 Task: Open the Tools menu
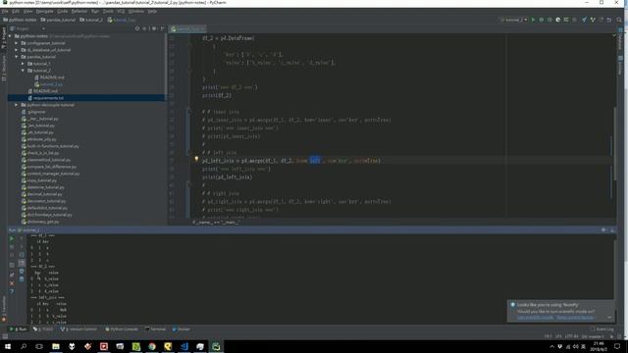(108, 11)
